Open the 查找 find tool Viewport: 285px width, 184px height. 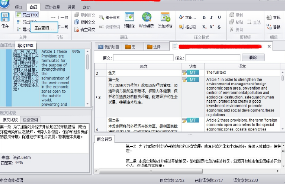click(273, 17)
